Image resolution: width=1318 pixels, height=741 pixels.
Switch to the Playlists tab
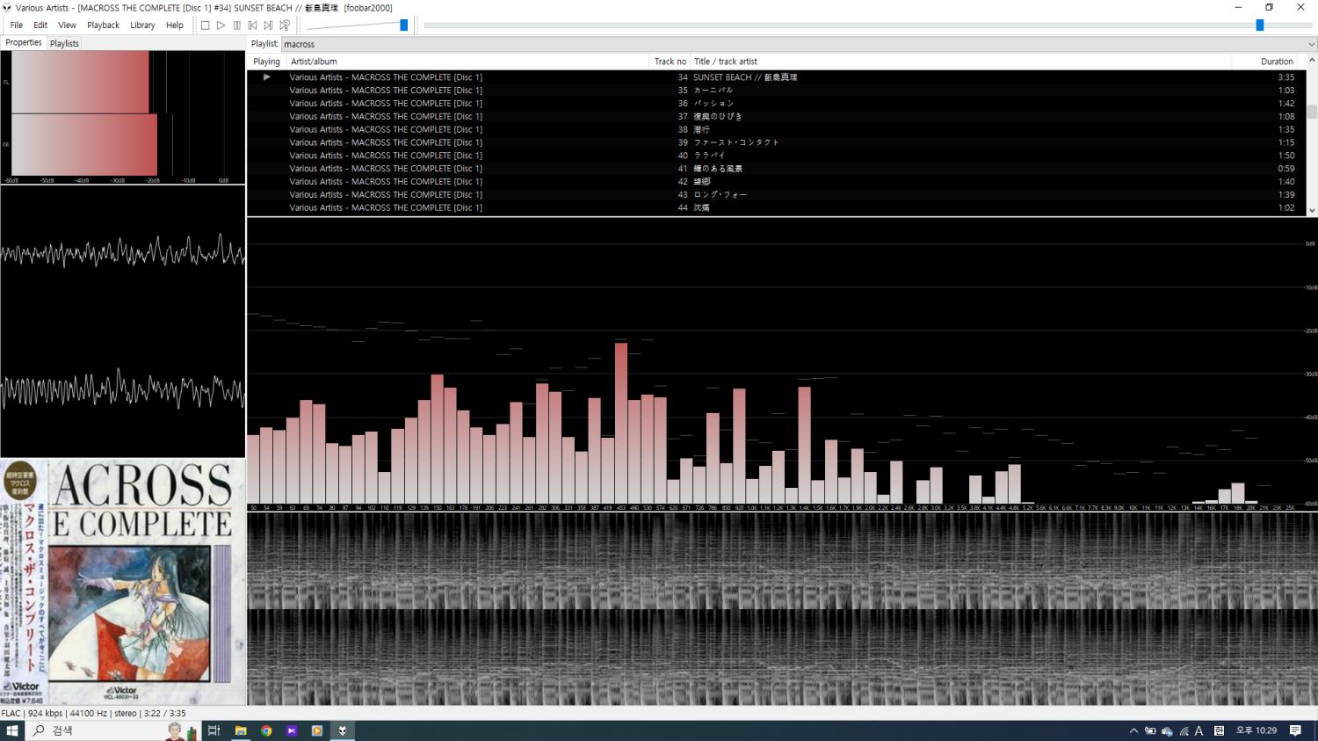tap(64, 43)
